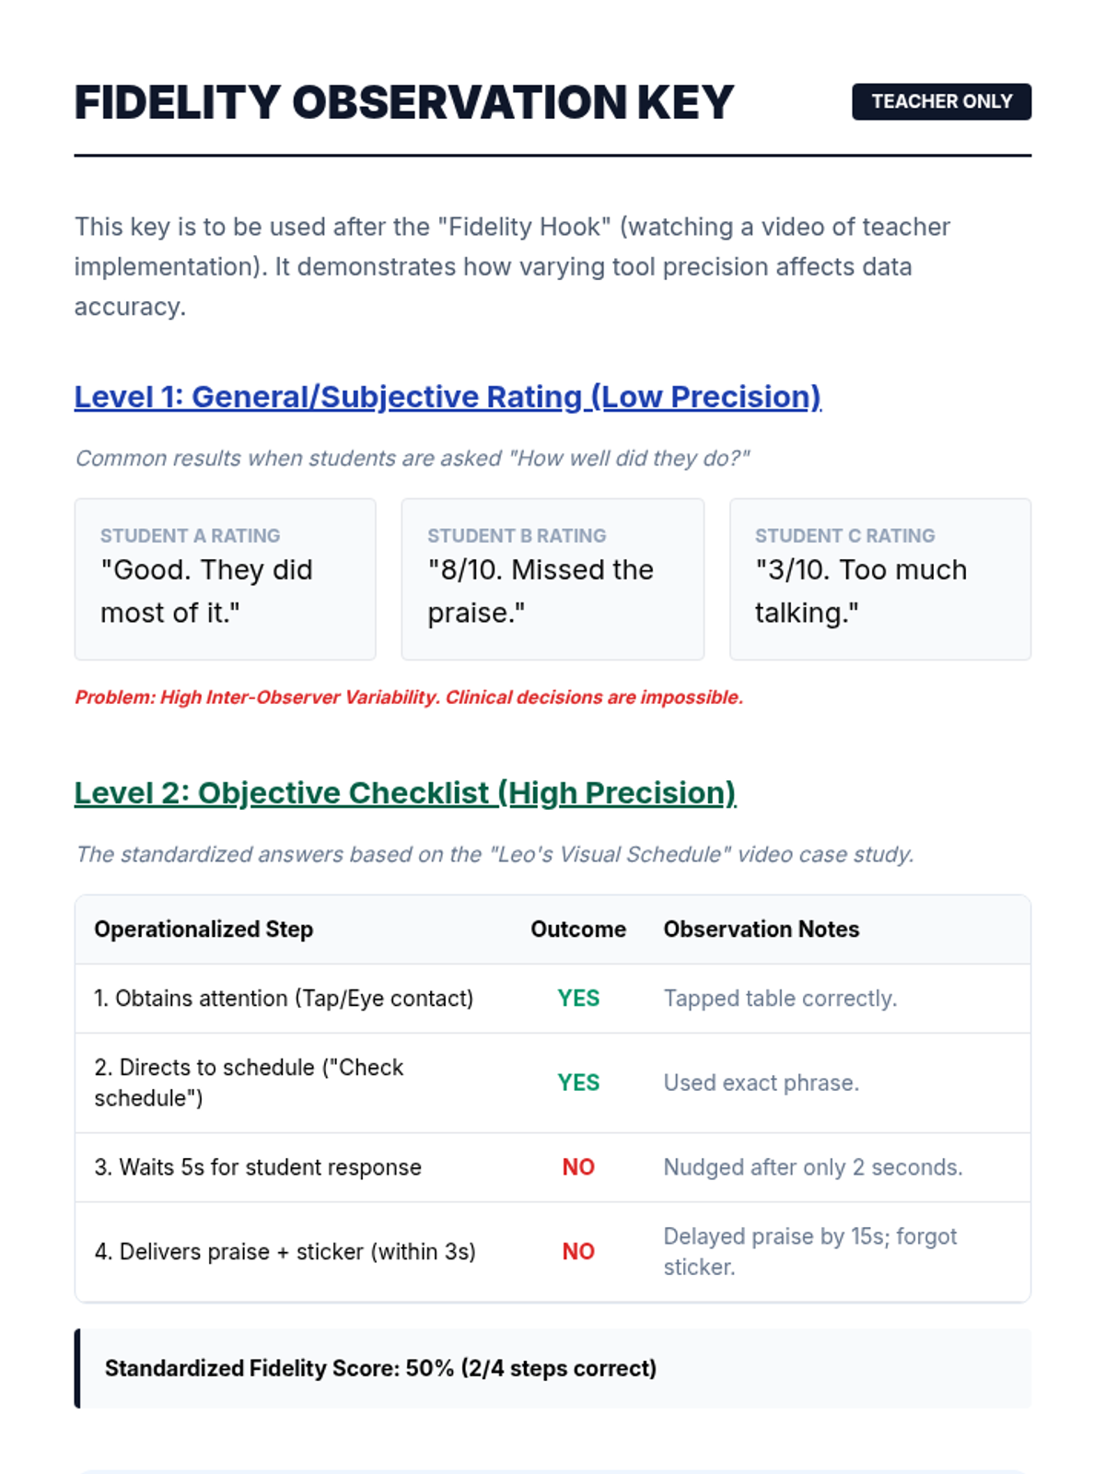The image size is (1105, 1474).
Task: Click the Fidelity Observation Key title
Action: pos(403,102)
